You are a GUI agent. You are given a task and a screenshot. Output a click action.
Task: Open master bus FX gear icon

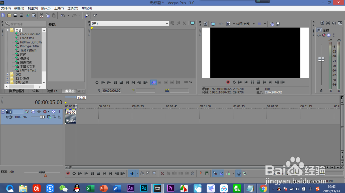(324, 35)
